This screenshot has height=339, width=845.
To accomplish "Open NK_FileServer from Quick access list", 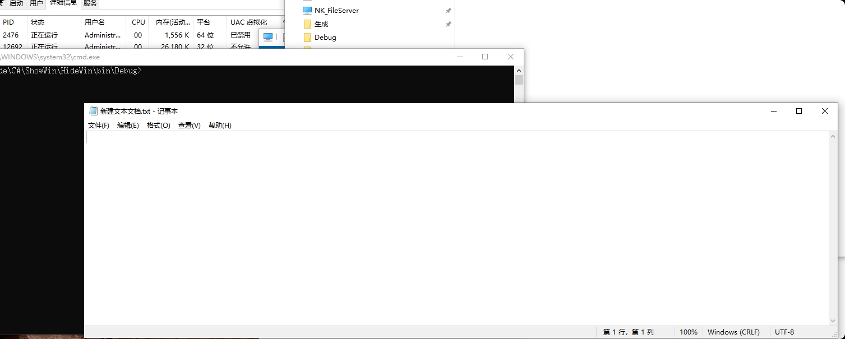I will pos(336,10).
